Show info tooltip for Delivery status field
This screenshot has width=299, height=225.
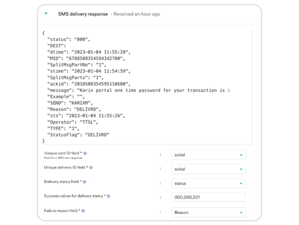coord(84,182)
